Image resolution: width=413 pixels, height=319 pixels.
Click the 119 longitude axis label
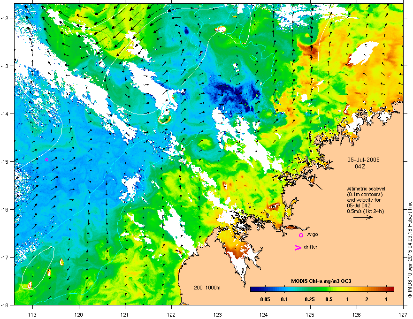(x=32, y=314)
